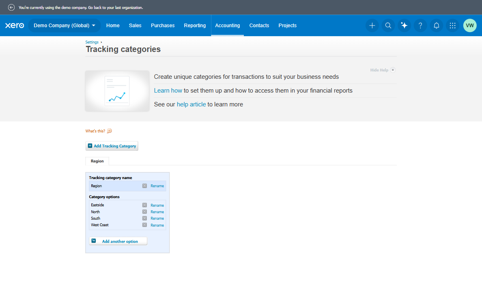Select the West Coast option text
The image size is (482, 307).
pos(99,225)
